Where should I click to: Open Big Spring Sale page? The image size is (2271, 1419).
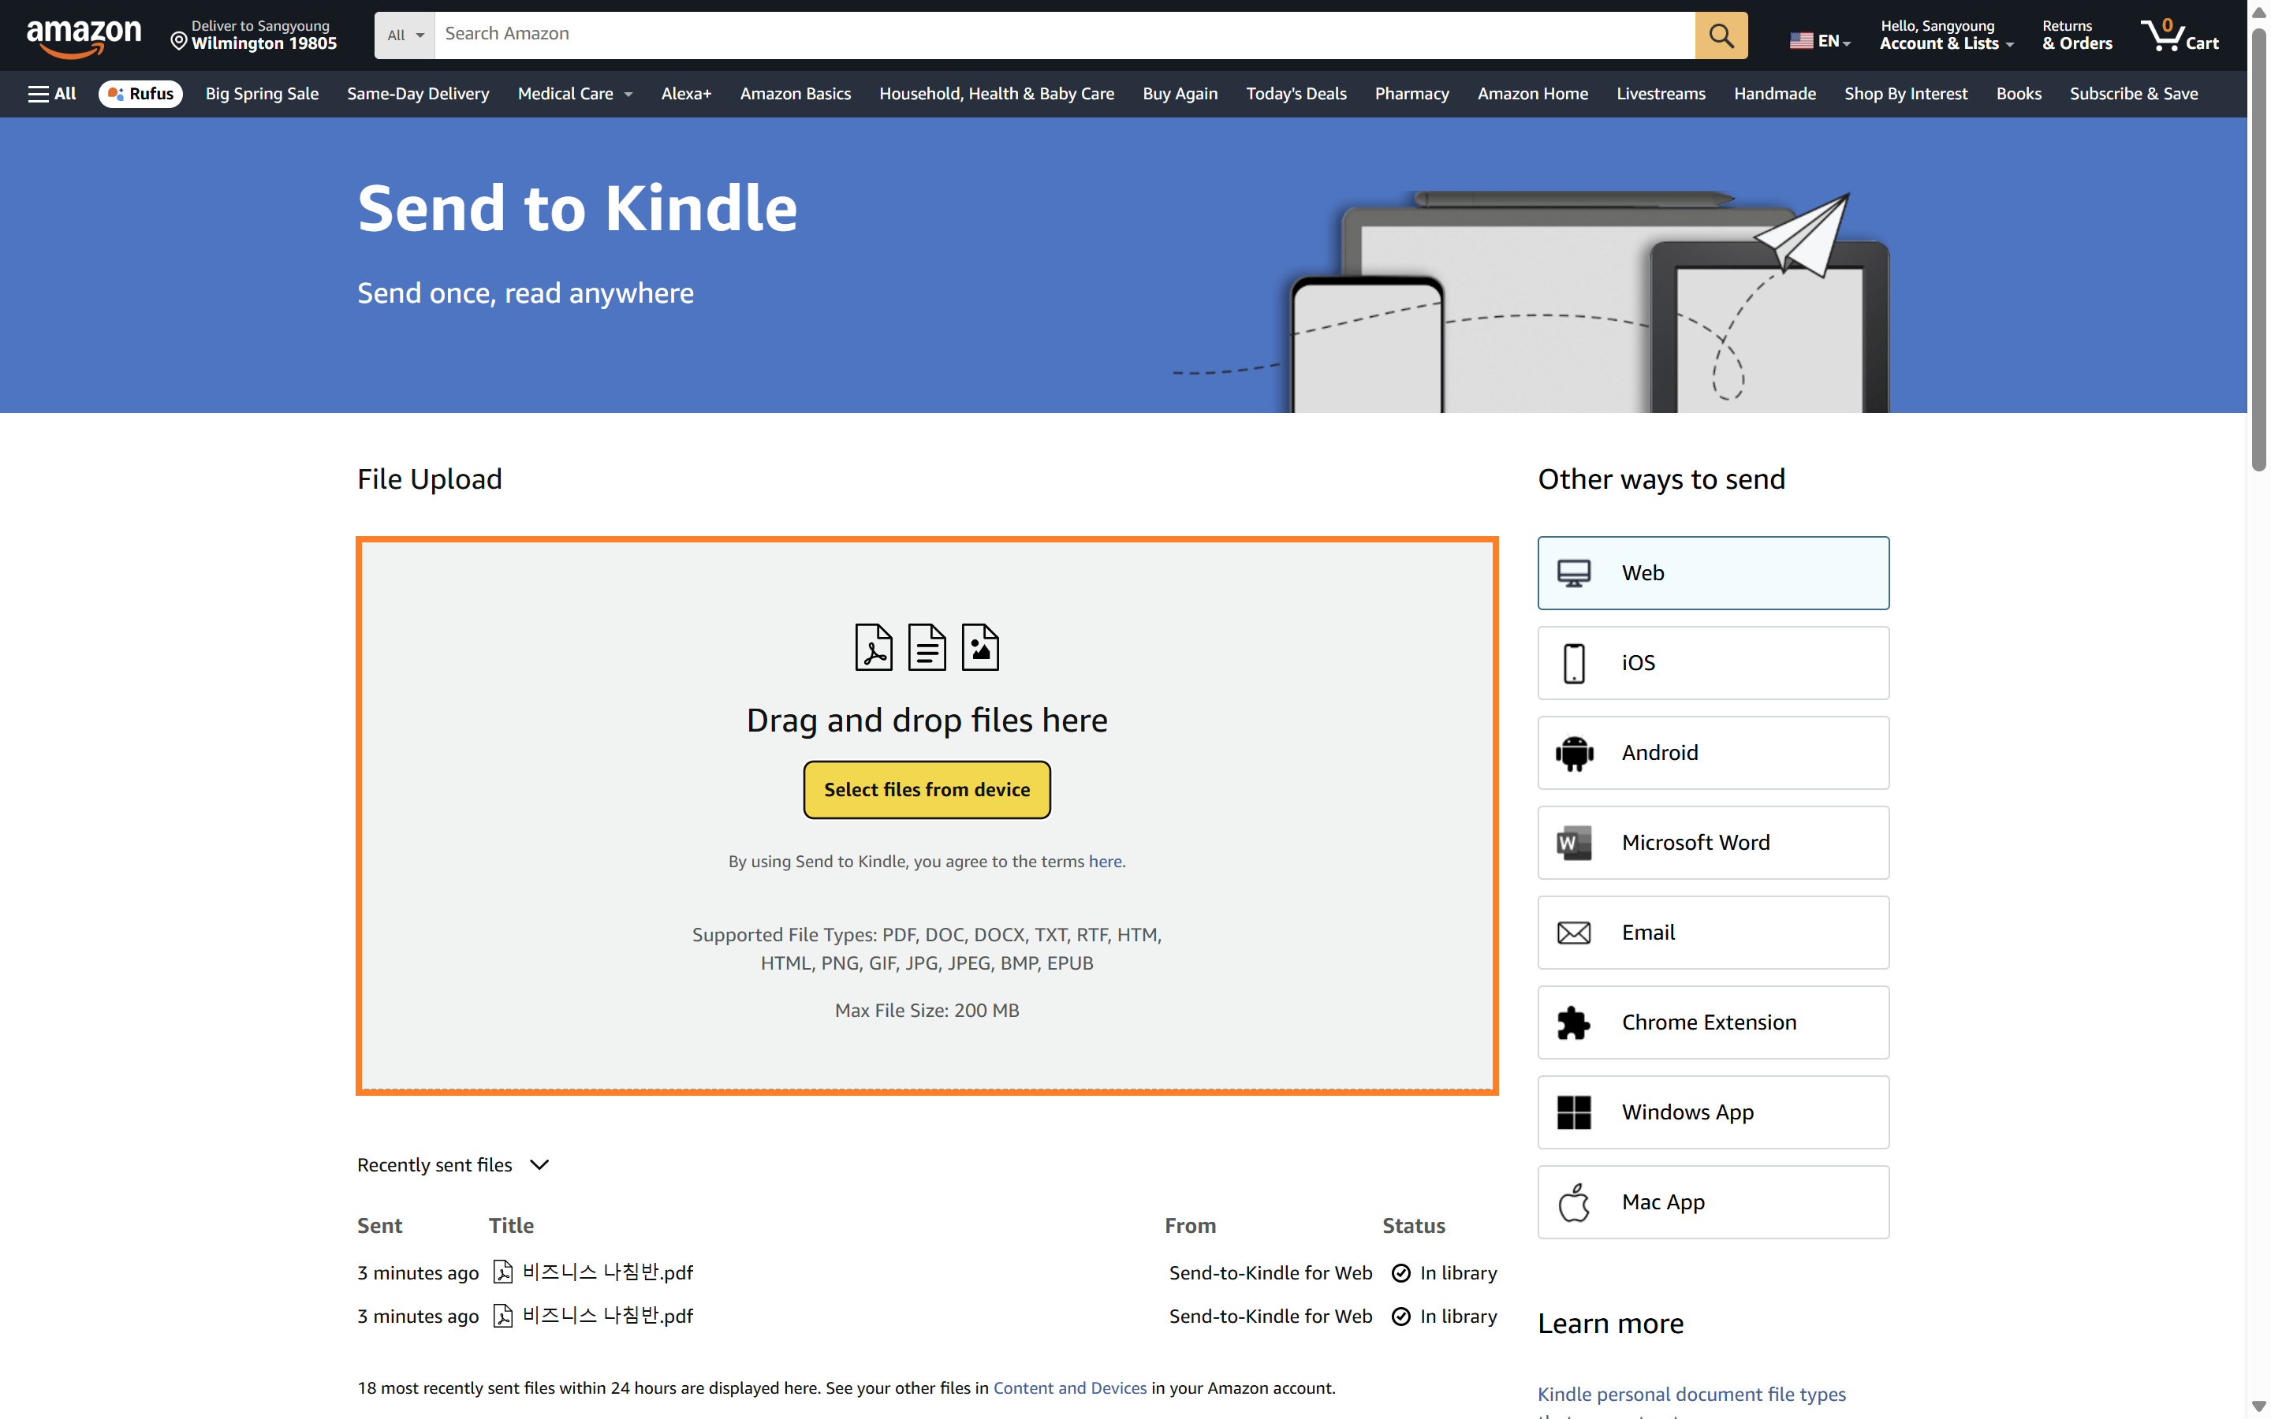pyautogui.click(x=262, y=94)
